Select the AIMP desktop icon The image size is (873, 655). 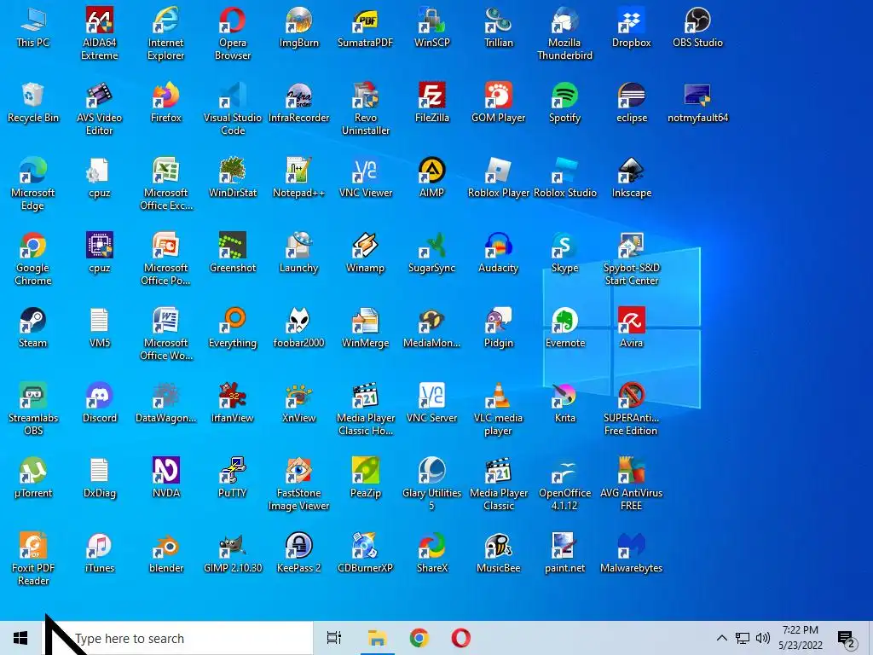tap(432, 178)
